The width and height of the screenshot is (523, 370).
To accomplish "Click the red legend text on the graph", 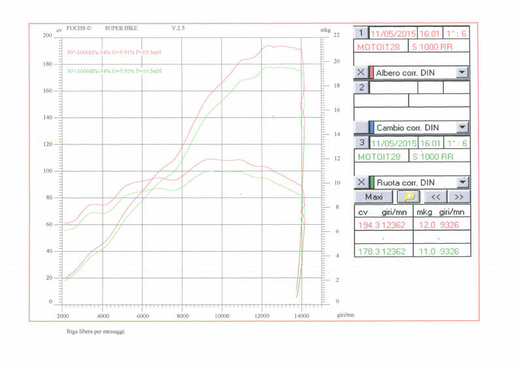I will 114,52.
